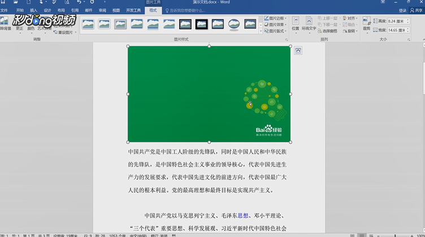Screen dimensions: 425x237
Task: Apply the thick black frame picture style
Action: 201,24
